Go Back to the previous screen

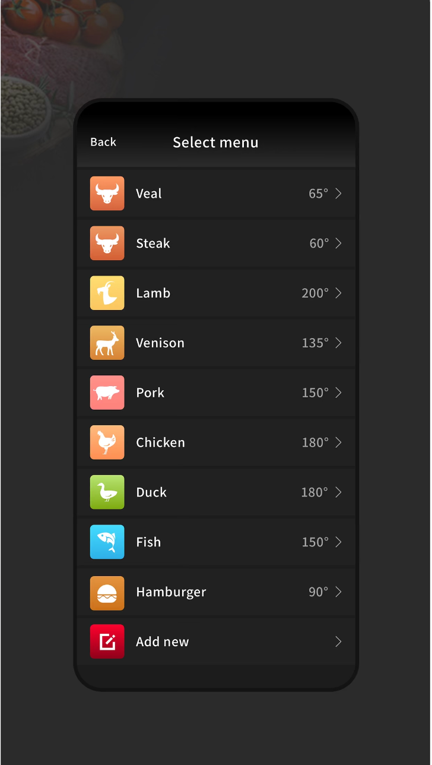[x=103, y=142]
